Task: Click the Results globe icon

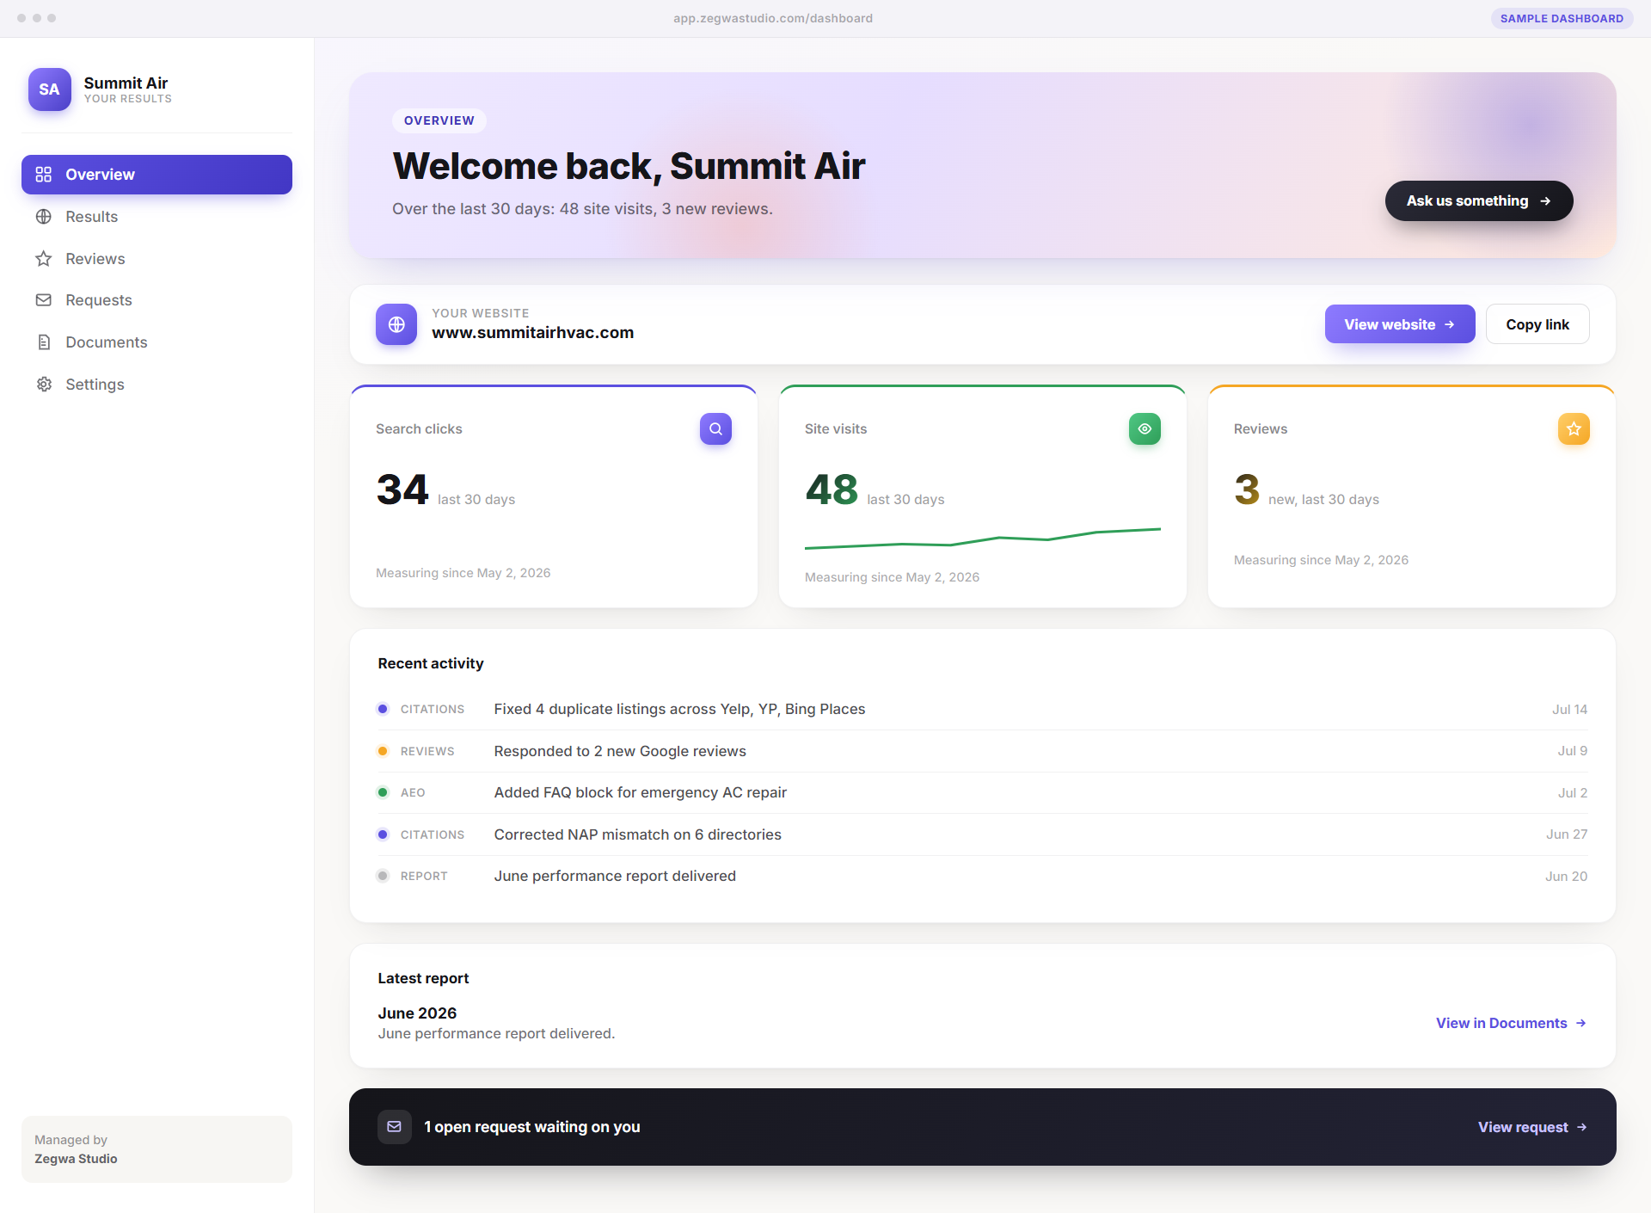Action: [44, 217]
